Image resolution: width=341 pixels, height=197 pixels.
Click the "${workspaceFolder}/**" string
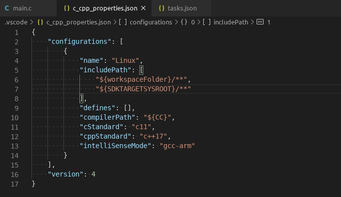point(141,79)
